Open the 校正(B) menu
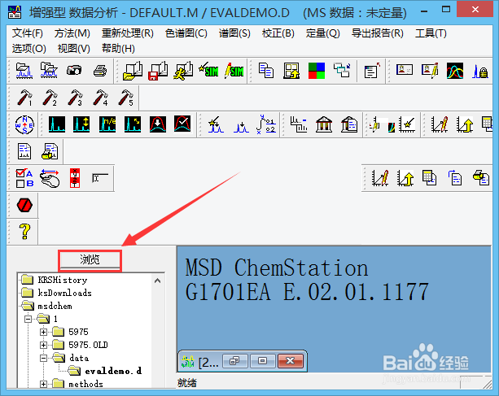 278,33
